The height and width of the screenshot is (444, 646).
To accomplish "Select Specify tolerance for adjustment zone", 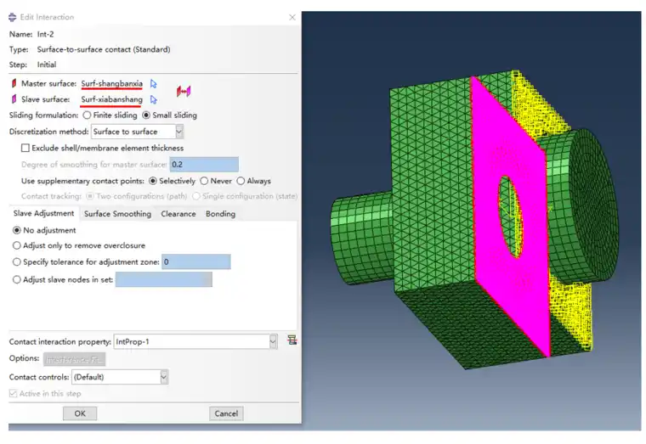I will pyautogui.click(x=17, y=261).
